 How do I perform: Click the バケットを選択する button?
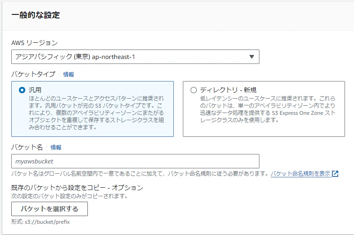coord(50,209)
